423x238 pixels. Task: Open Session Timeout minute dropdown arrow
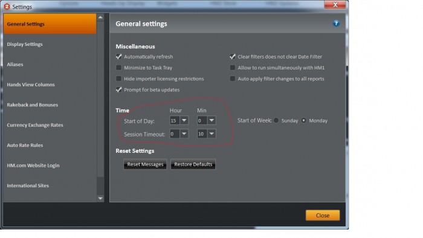[x=211, y=133]
